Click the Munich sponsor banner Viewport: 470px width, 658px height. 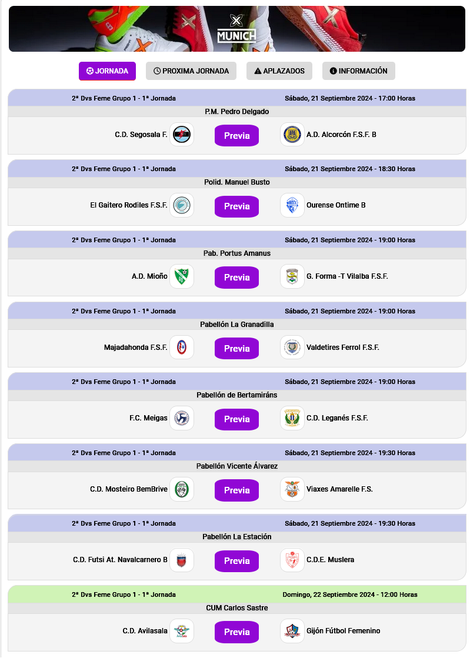[236, 28]
